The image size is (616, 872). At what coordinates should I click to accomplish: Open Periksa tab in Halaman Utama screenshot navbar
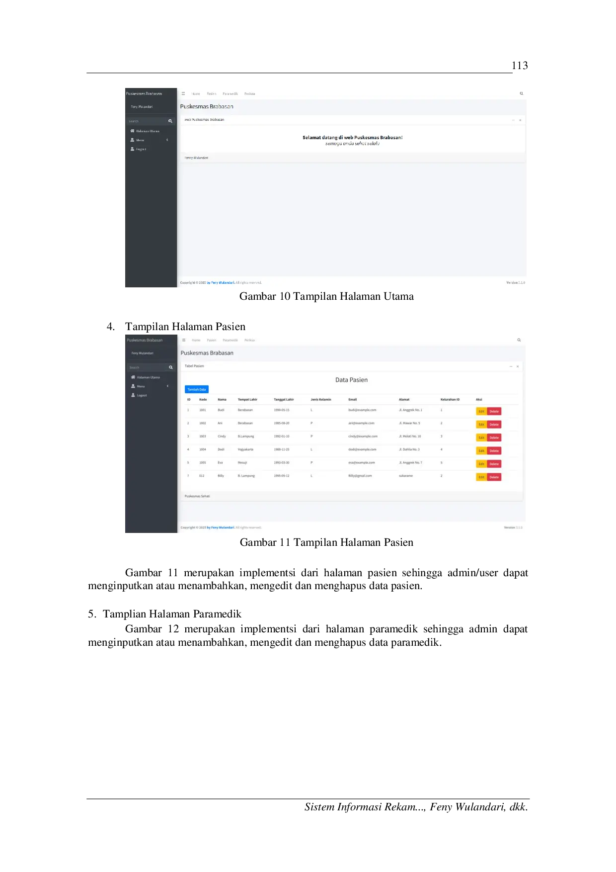pos(249,93)
